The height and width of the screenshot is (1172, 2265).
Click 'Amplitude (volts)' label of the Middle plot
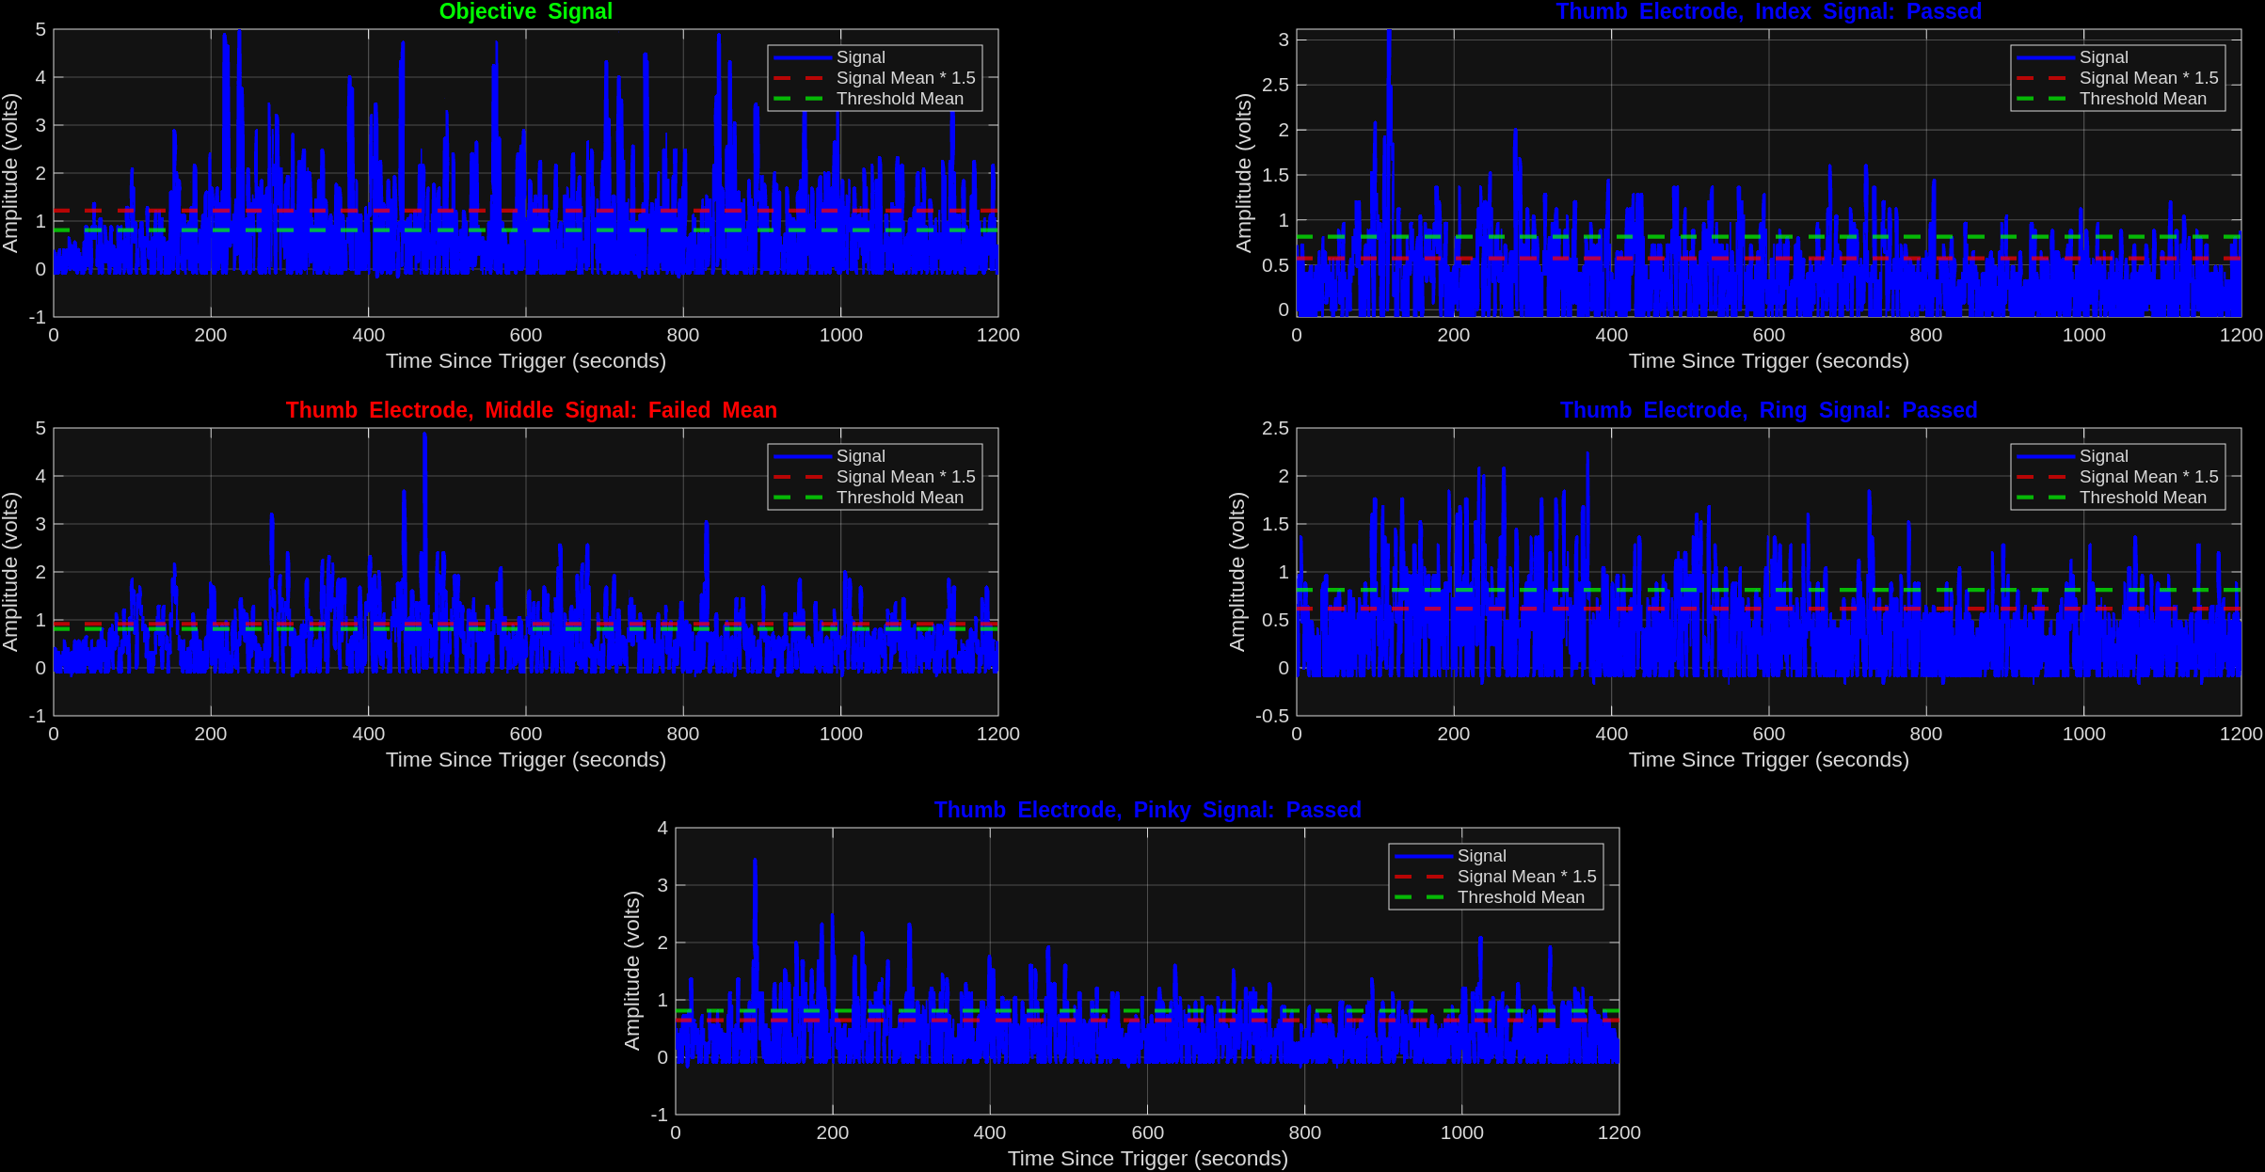point(10,572)
